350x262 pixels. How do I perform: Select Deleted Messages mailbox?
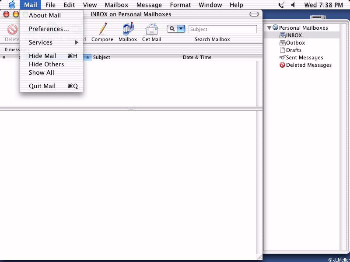point(302,65)
